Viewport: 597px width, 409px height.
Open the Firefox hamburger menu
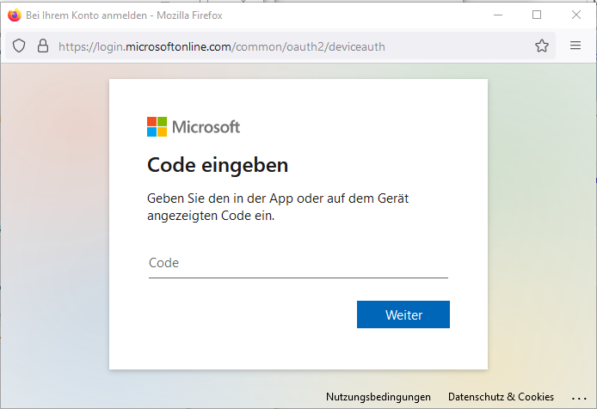575,46
